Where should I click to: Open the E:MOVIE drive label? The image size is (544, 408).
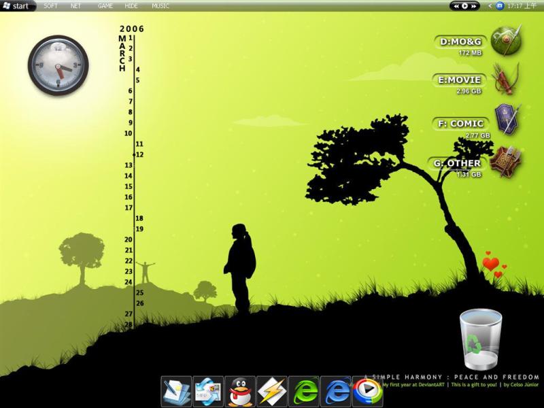pos(460,80)
